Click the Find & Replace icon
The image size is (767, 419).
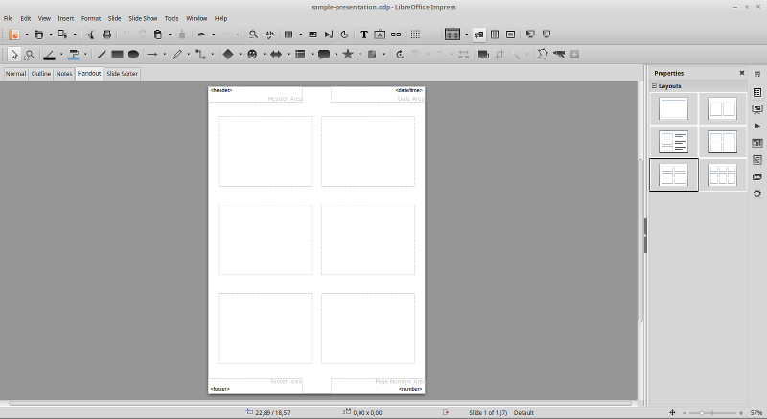click(253, 35)
